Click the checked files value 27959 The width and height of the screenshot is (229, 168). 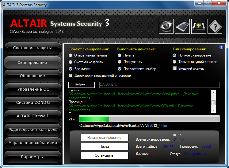pos(206,147)
